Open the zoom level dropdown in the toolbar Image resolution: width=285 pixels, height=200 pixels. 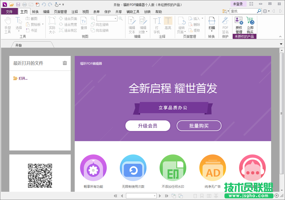click(x=116, y=18)
